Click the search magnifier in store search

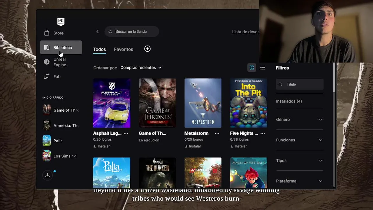(110, 32)
